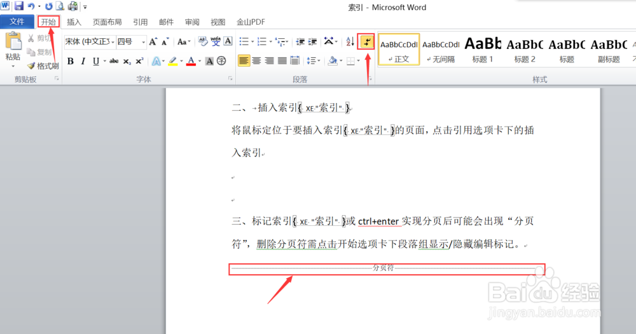Toggle Underline formatting
This screenshot has height=334, width=636.
coord(96,61)
